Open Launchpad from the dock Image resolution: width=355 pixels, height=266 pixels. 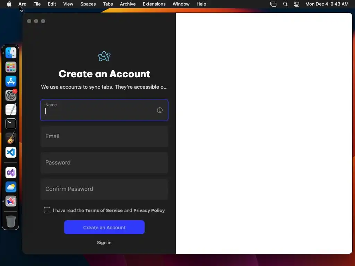[11, 67]
